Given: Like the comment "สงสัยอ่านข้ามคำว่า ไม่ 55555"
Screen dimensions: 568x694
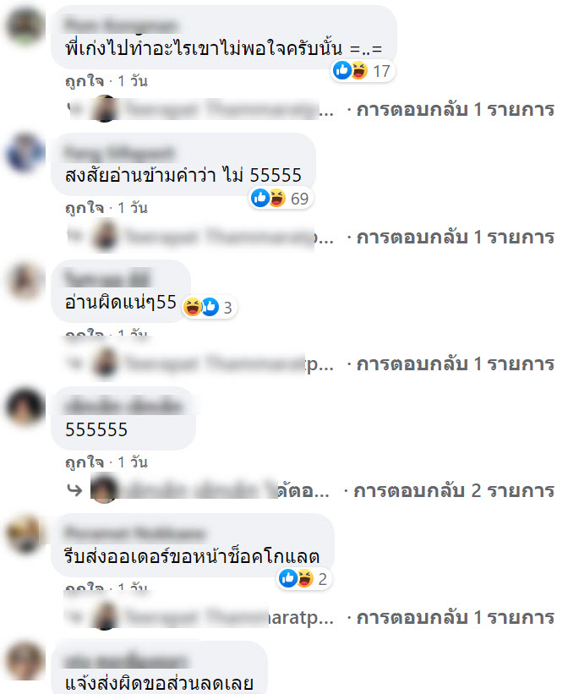Looking at the screenshot, I should [x=85, y=208].
